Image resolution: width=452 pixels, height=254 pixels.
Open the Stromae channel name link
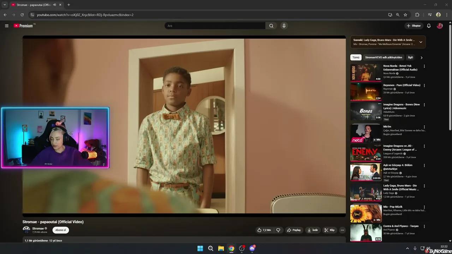[38, 228]
